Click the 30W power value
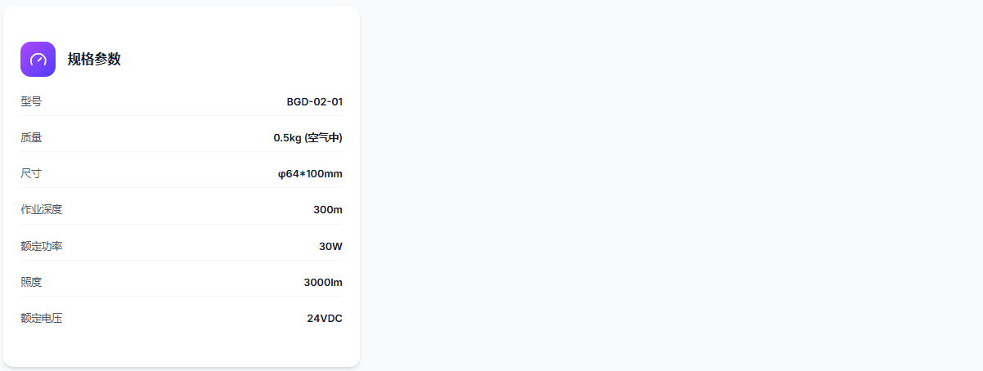983x371 pixels. [x=330, y=246]
